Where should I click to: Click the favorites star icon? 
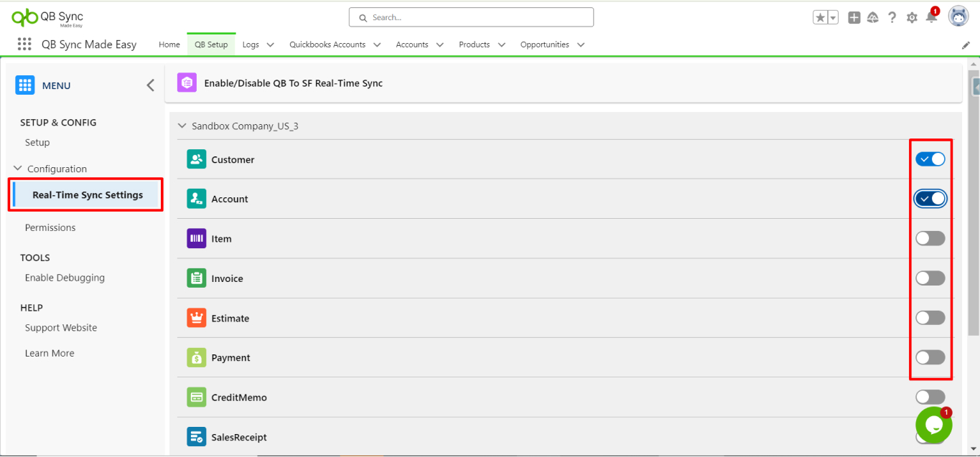pyautogui.click(x=820, y=18)
